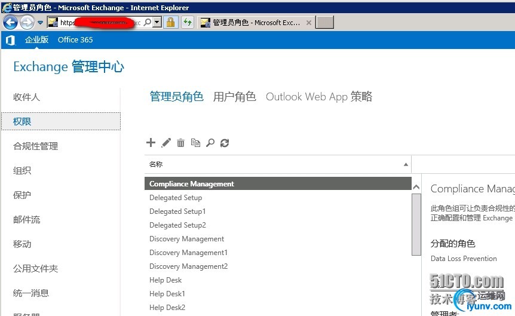Select the Help Desk2 row

278,308
